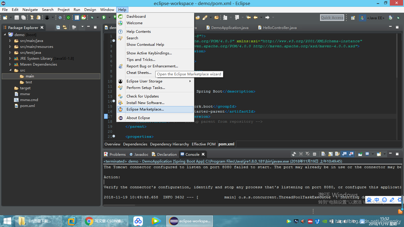Open the Problems view tab
Viewport: 404px width, 227px height.
coord(115,154)
